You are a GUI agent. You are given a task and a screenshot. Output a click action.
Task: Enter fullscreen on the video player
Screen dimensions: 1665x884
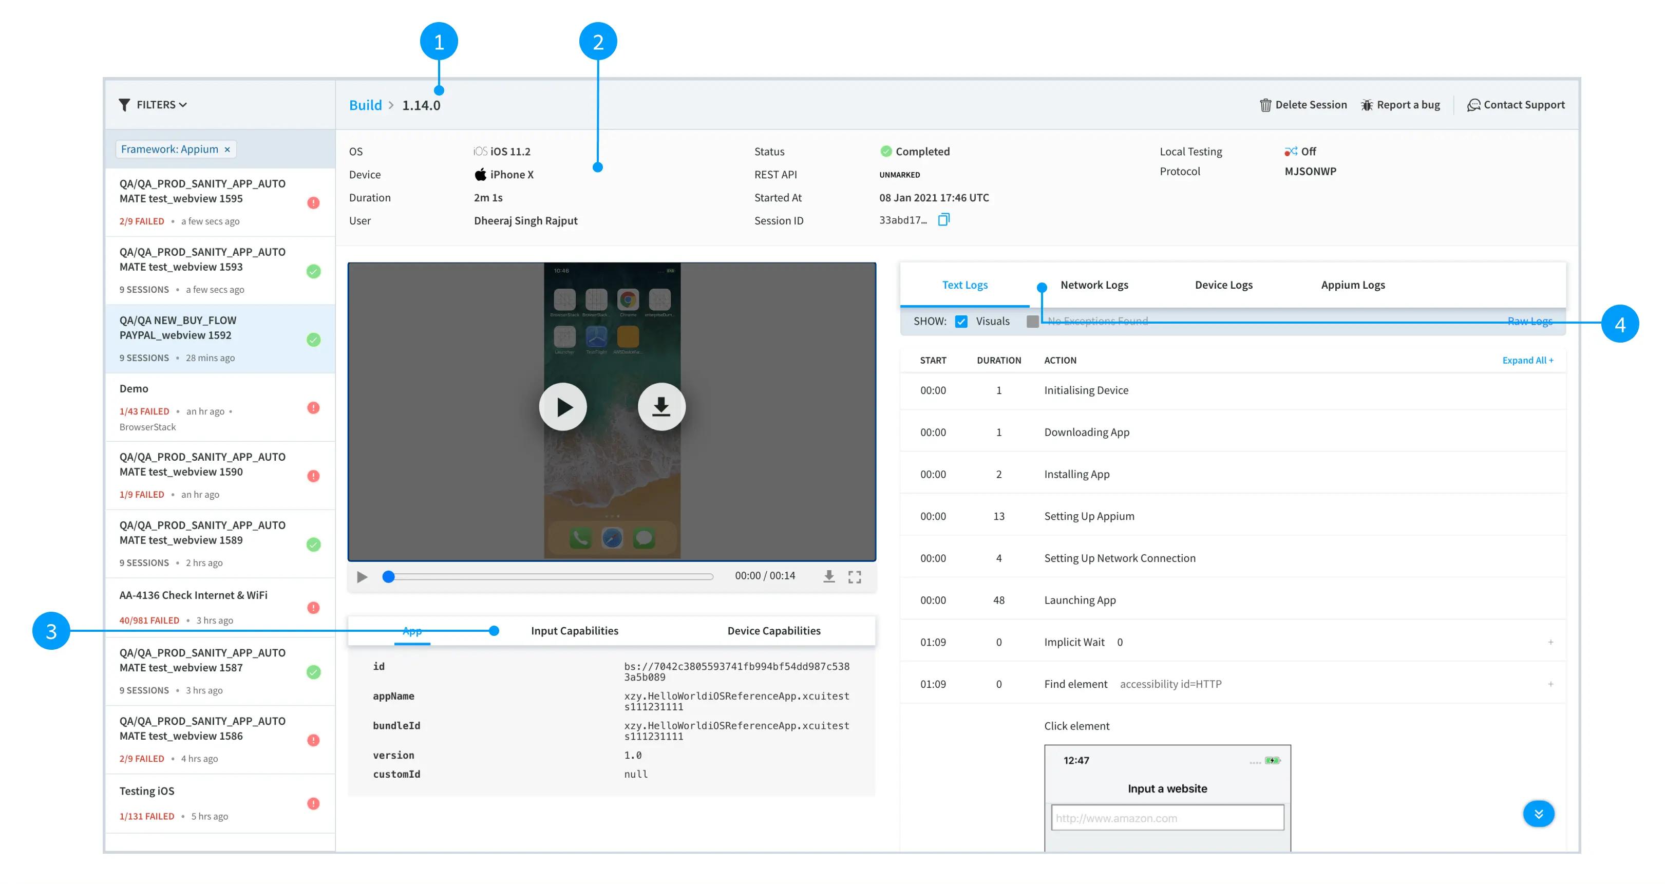tap(855, 576)
